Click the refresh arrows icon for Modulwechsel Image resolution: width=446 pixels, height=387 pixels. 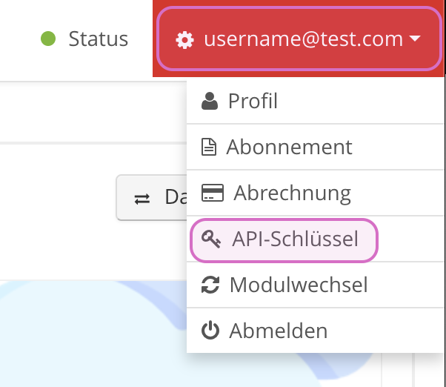[x=210, y=285]
